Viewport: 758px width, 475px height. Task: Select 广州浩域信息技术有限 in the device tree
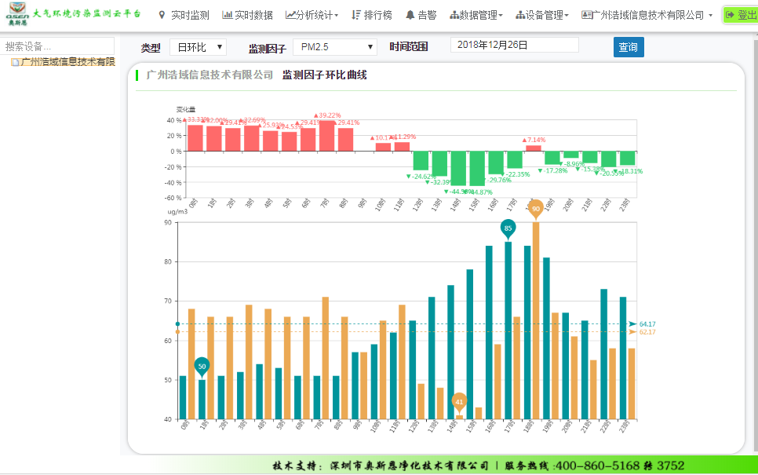coord(67,62)
